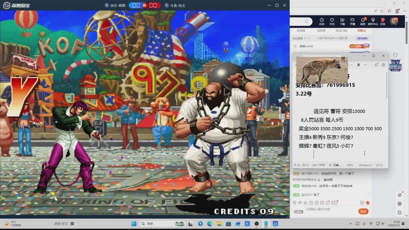Click UTF-8 encoding in Notepad status bar
This screenshot has height=230, width=409.
coord(379,165)
